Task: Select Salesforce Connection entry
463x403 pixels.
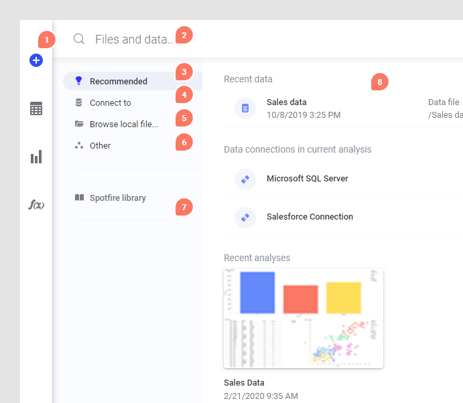Action: 310,217
